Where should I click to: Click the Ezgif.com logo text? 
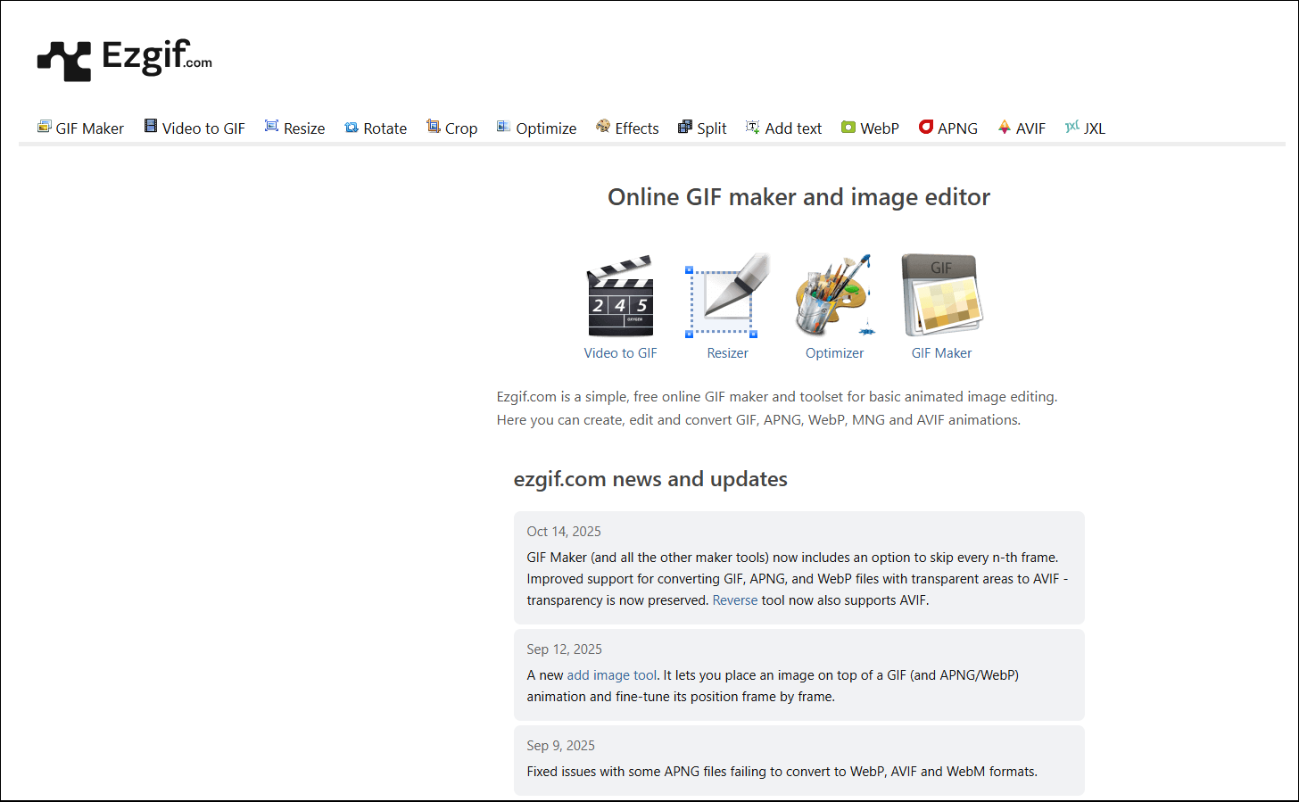[x=157, y=56]
